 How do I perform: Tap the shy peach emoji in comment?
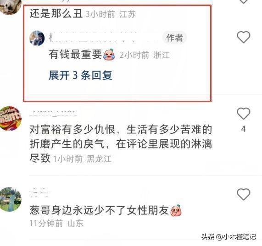(x=176, y=210)
